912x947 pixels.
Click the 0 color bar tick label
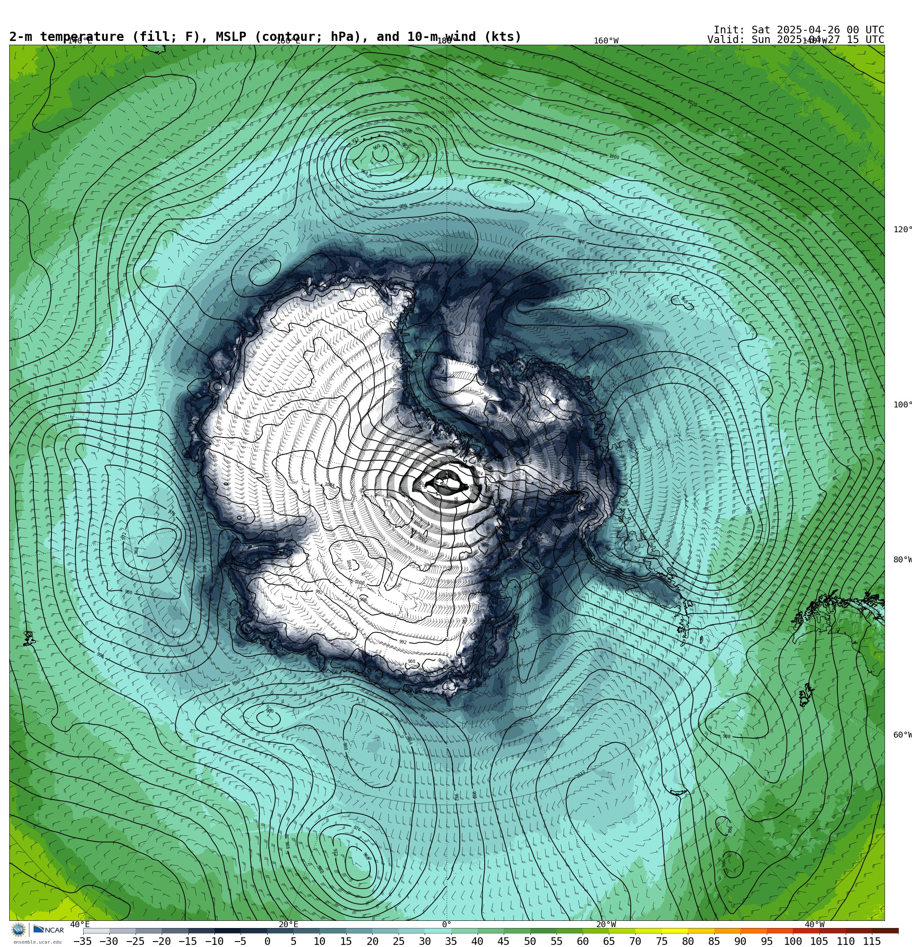(x=267, y=941)
